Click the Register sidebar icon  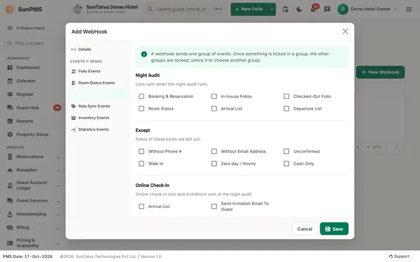coord(10,94)
